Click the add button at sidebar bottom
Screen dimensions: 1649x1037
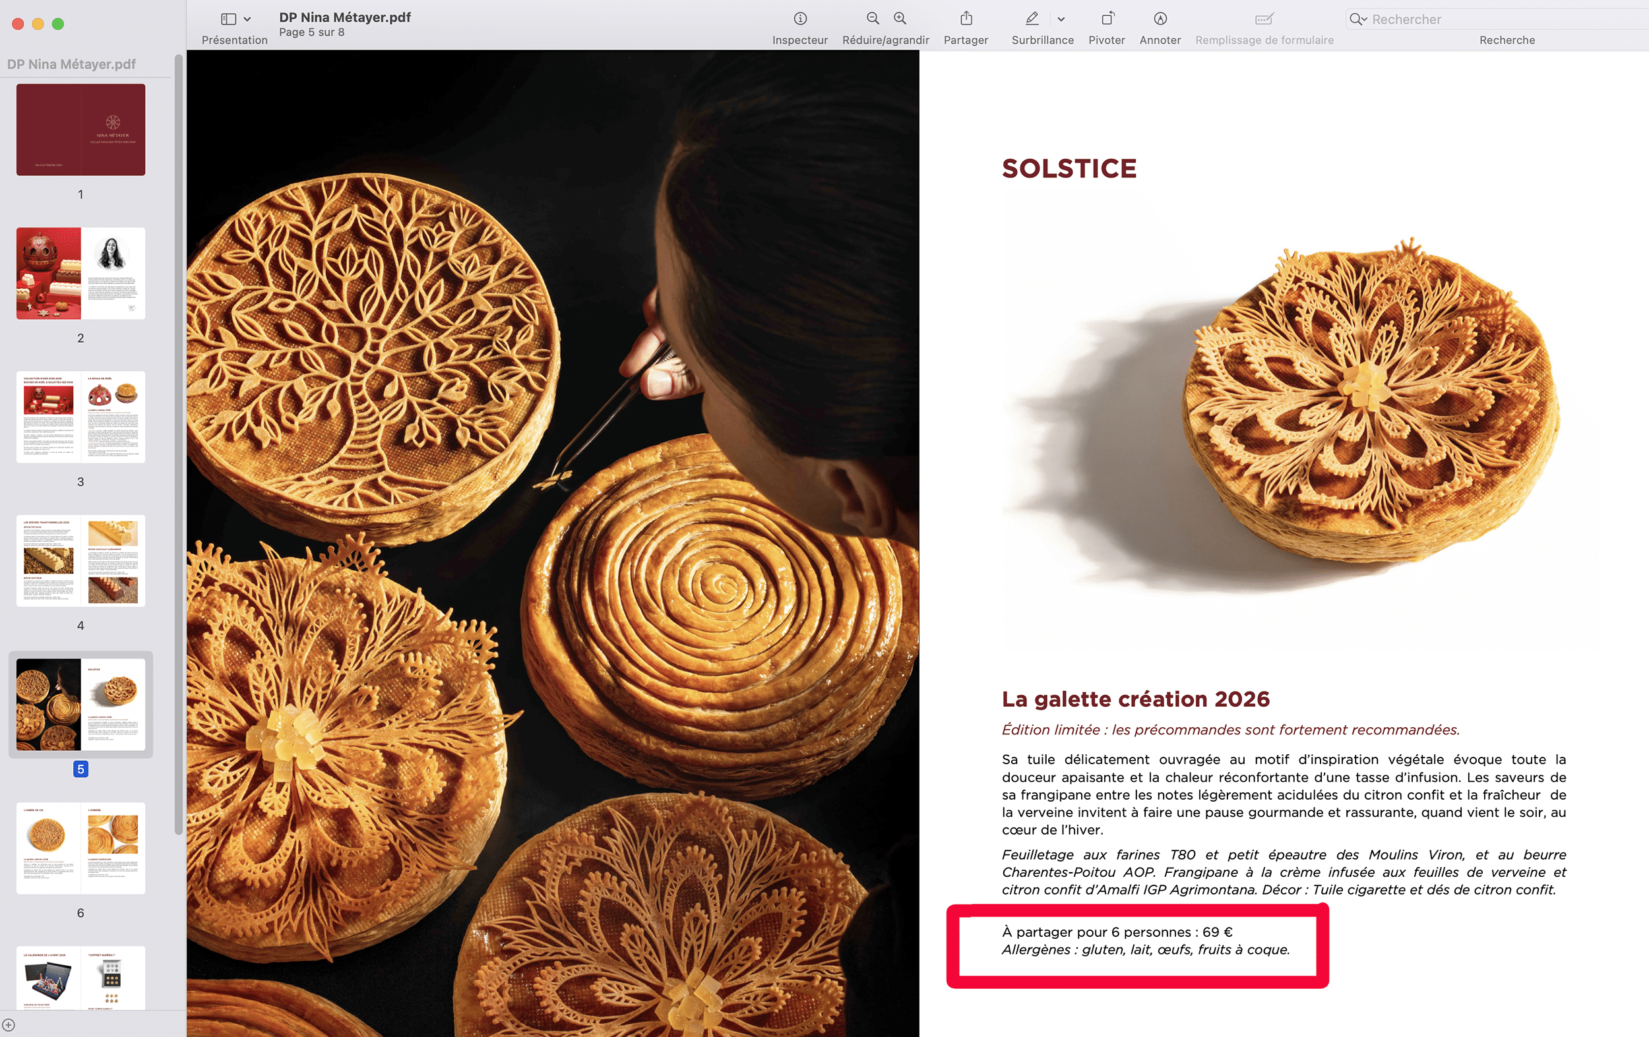pyautogui.click(x=8, y=1024)
